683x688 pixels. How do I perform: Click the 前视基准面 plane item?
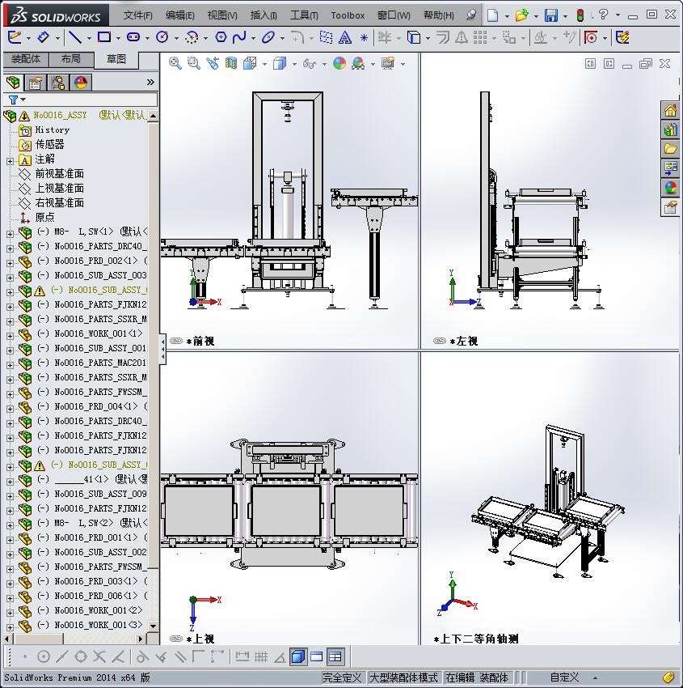point(59,174)
